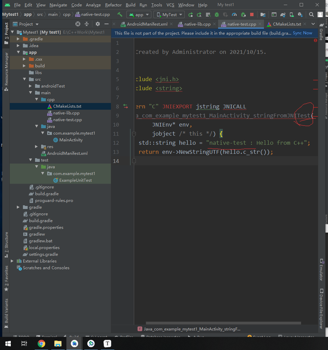This screenshot has height=350, width=328.
Task: Click the Make Project hammer icon
Action: tap(120, 14)
